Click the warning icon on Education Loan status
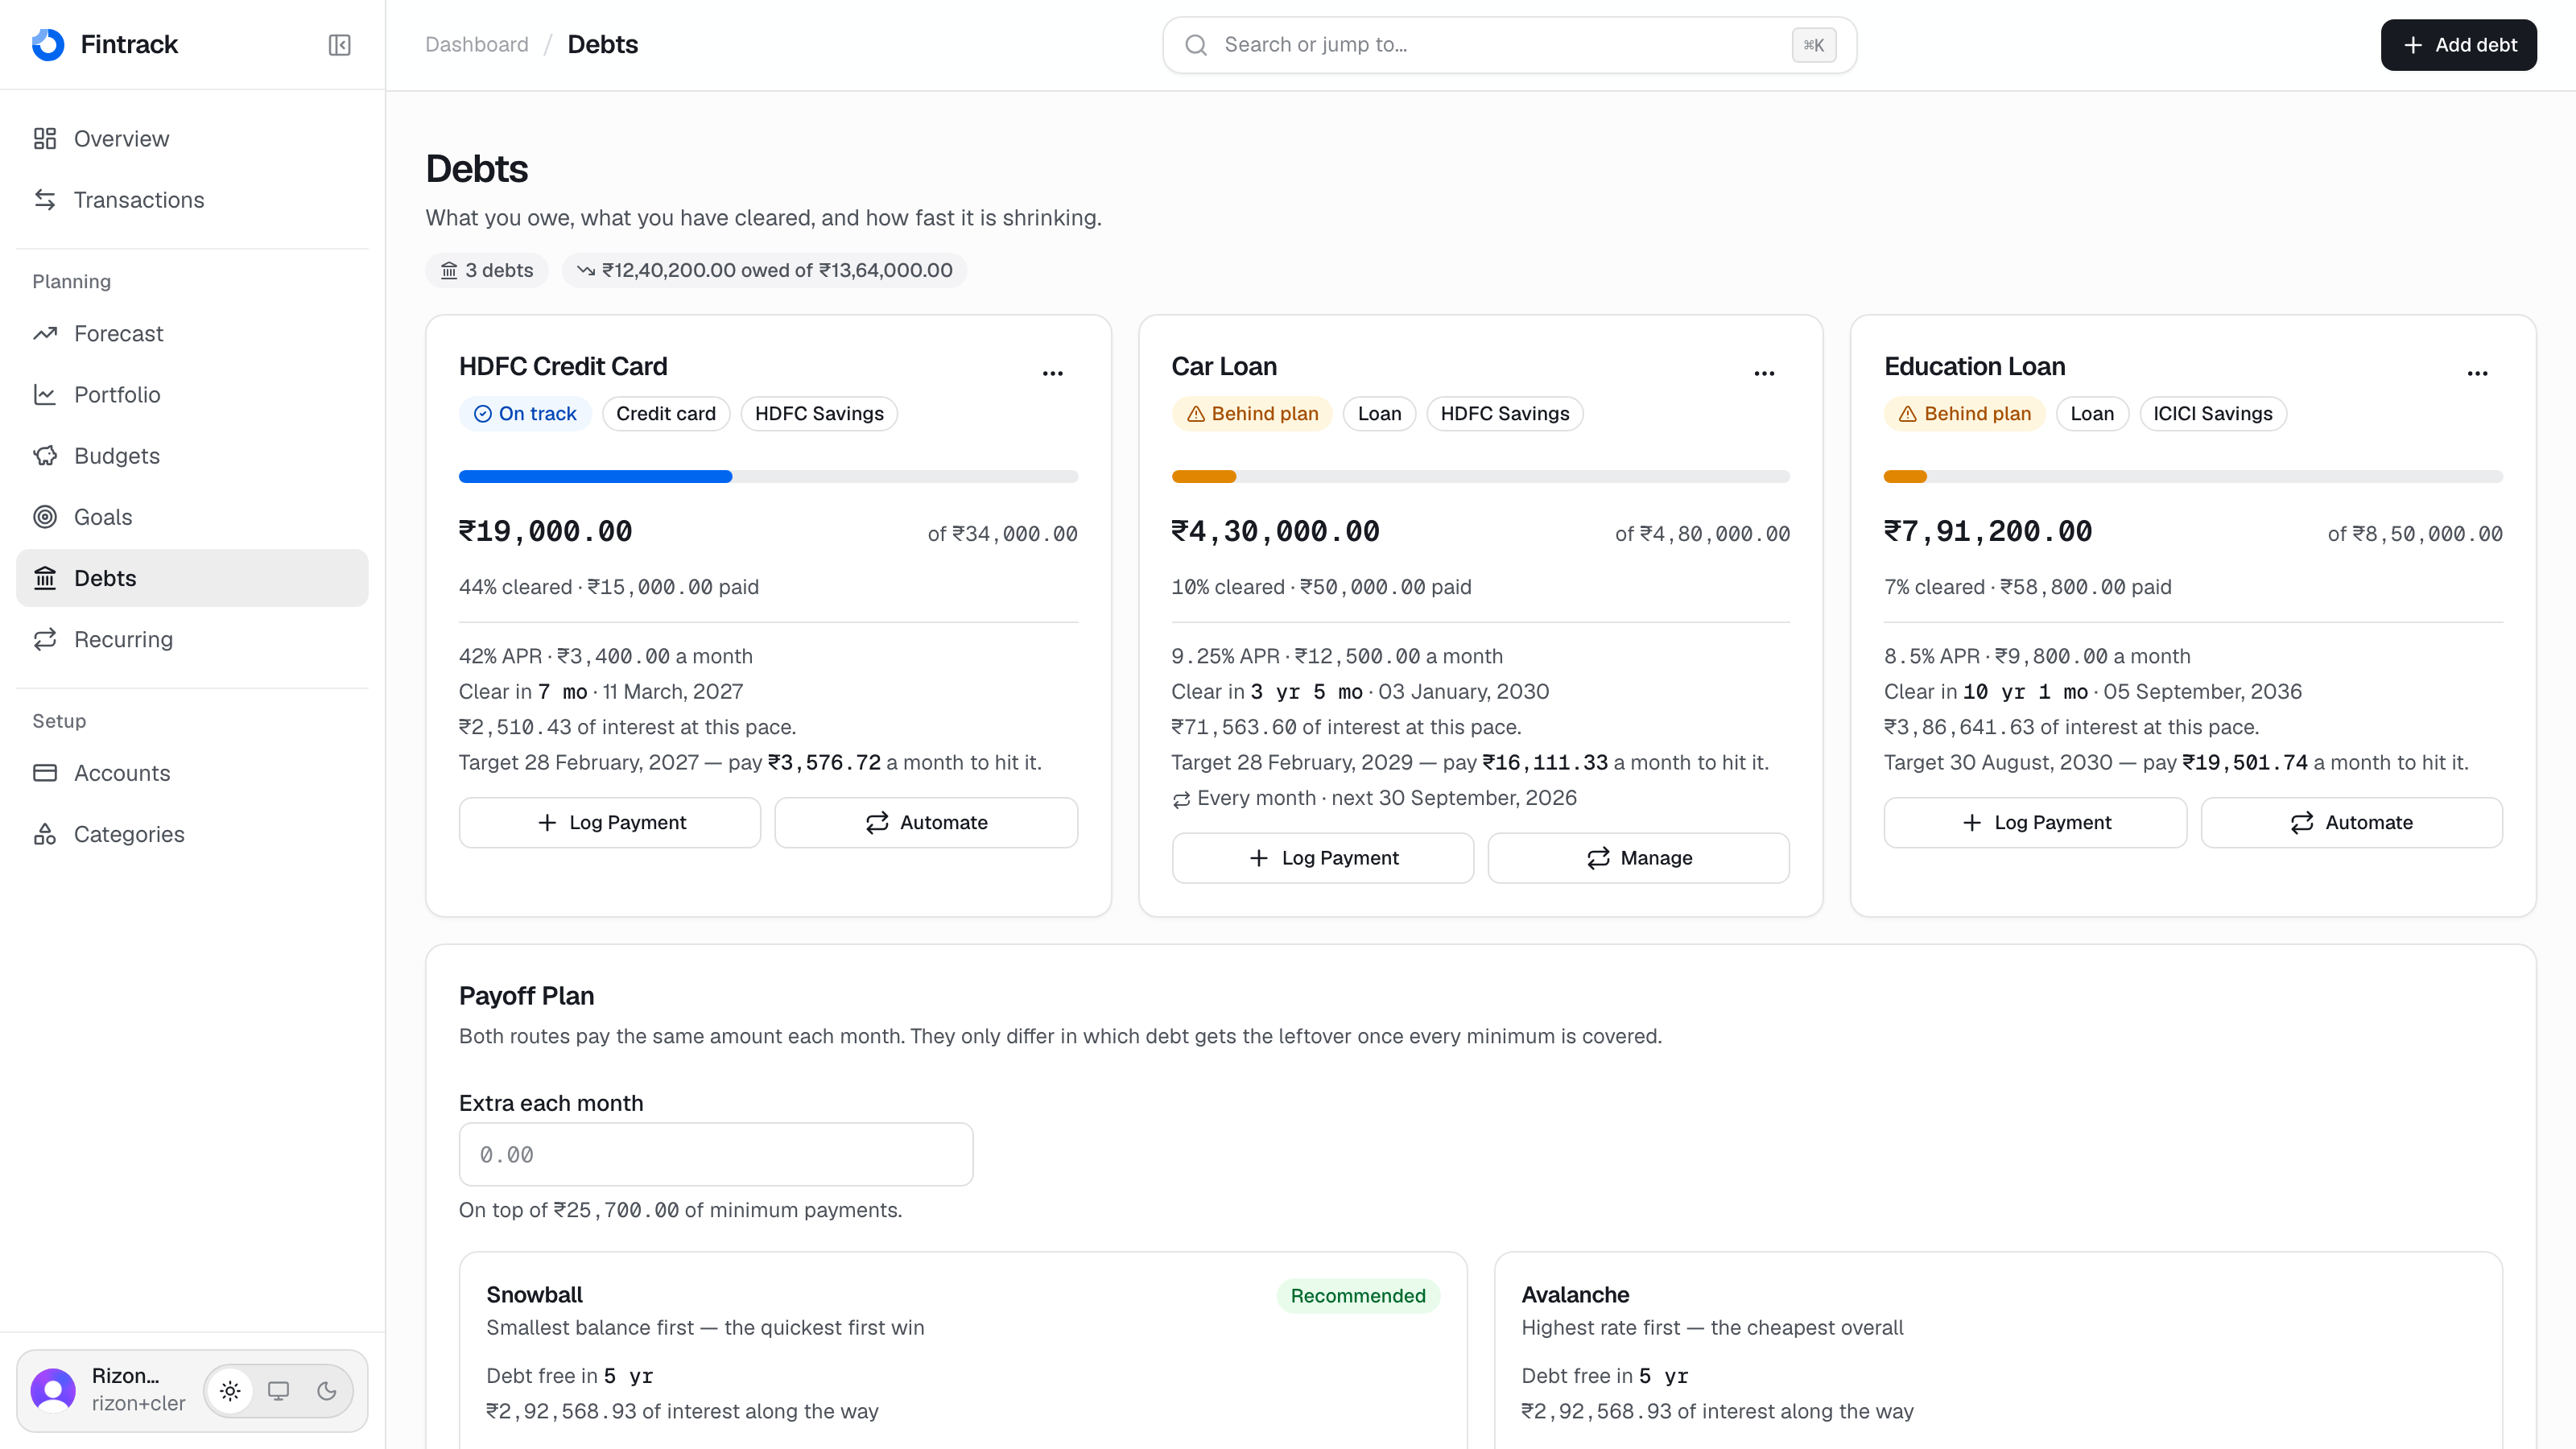This screenshot has width=2576, height=1449. [x=1908, y=414]
